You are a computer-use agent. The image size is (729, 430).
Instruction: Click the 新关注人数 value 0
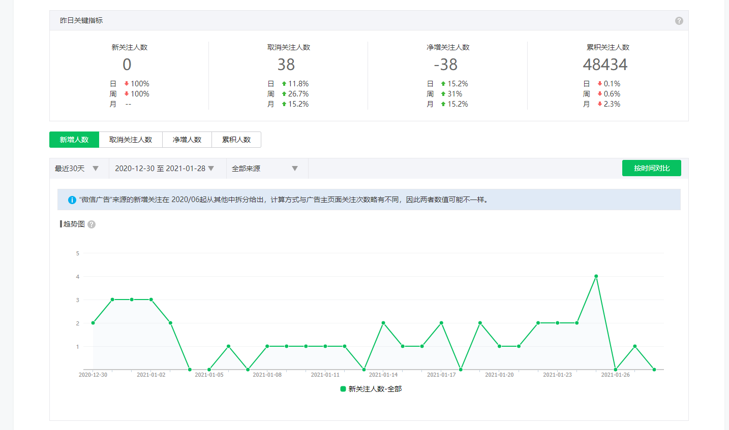click(127, 64)
